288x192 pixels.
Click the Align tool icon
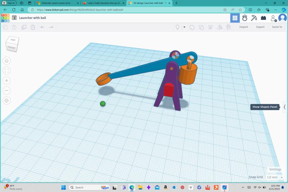[x=211, y=27]
